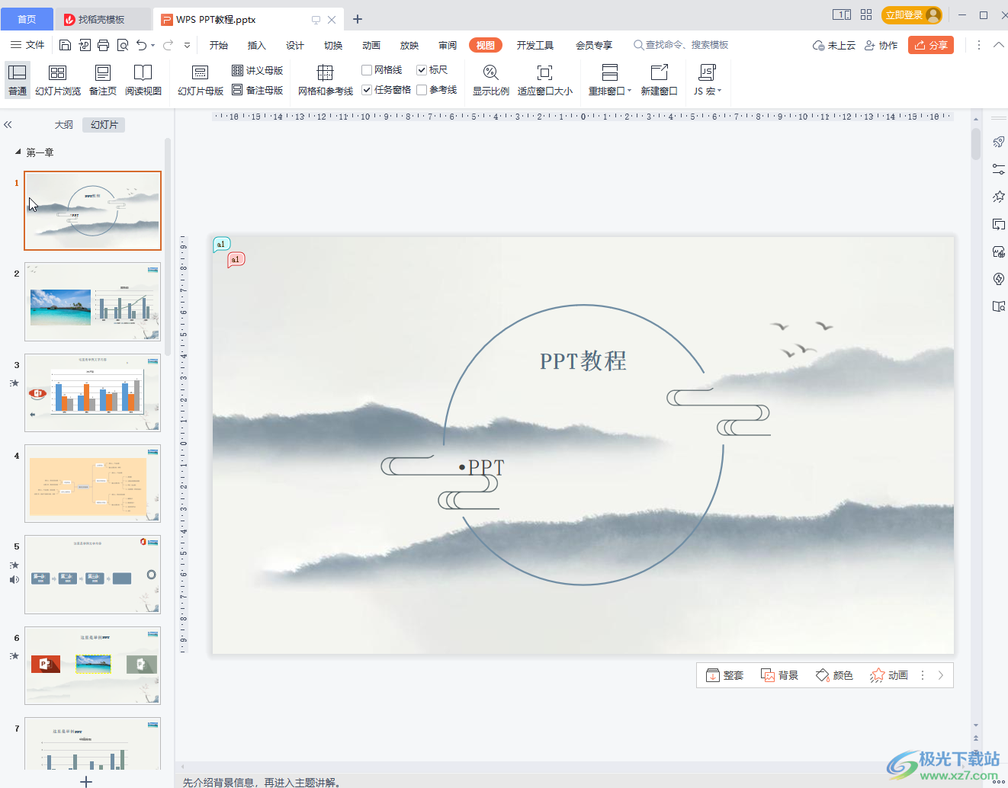1008x788 pixels.
Task: Click the red a1 comment marker
Action: point(236,260)
